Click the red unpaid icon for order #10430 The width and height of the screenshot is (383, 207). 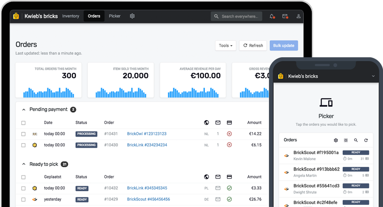(x=229, y=145)
